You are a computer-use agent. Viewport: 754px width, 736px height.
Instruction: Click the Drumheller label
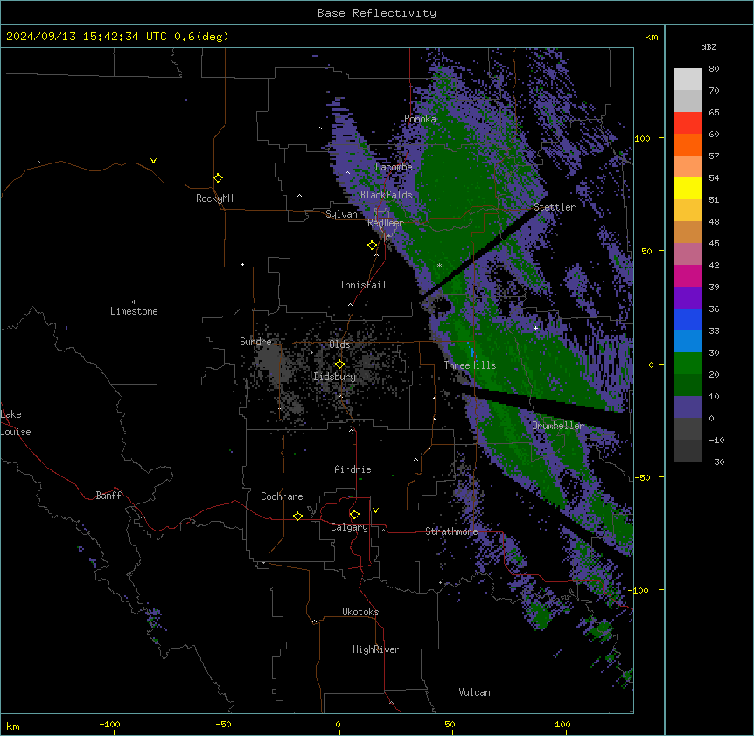[558, 426]
